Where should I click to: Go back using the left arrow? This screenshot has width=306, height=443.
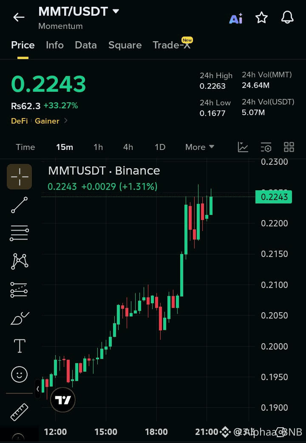19,17
